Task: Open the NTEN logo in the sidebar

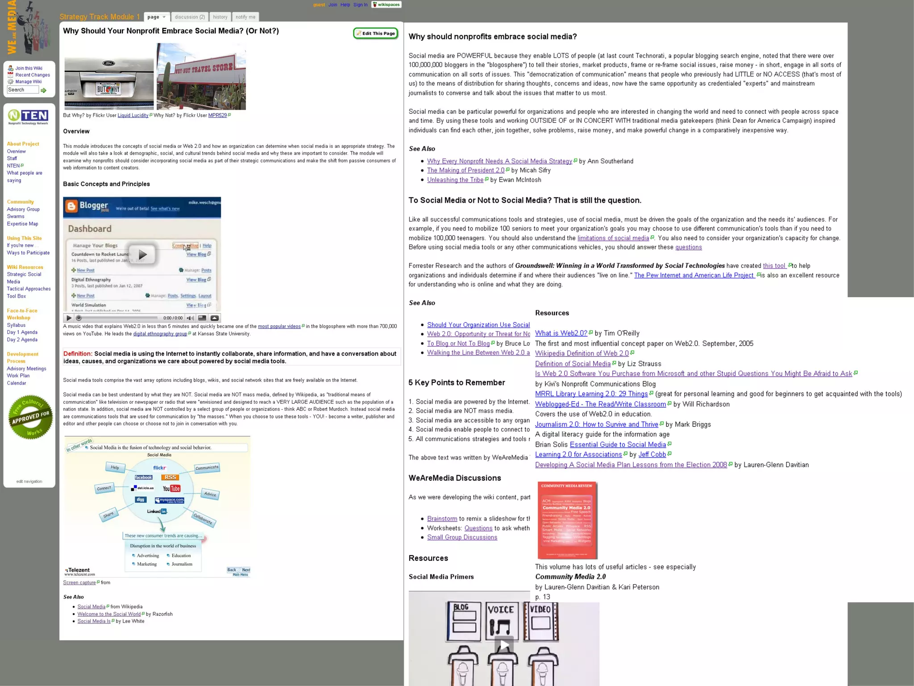Action: pyautogui.click(x=29, y=117)
